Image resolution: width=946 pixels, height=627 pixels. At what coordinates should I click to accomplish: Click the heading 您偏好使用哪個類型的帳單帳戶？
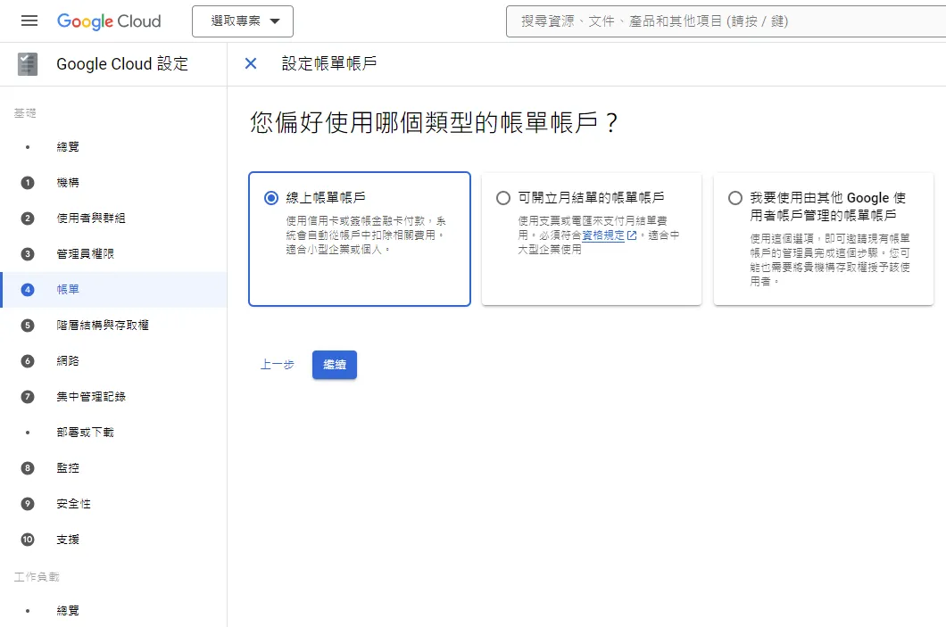pos(435,122)
